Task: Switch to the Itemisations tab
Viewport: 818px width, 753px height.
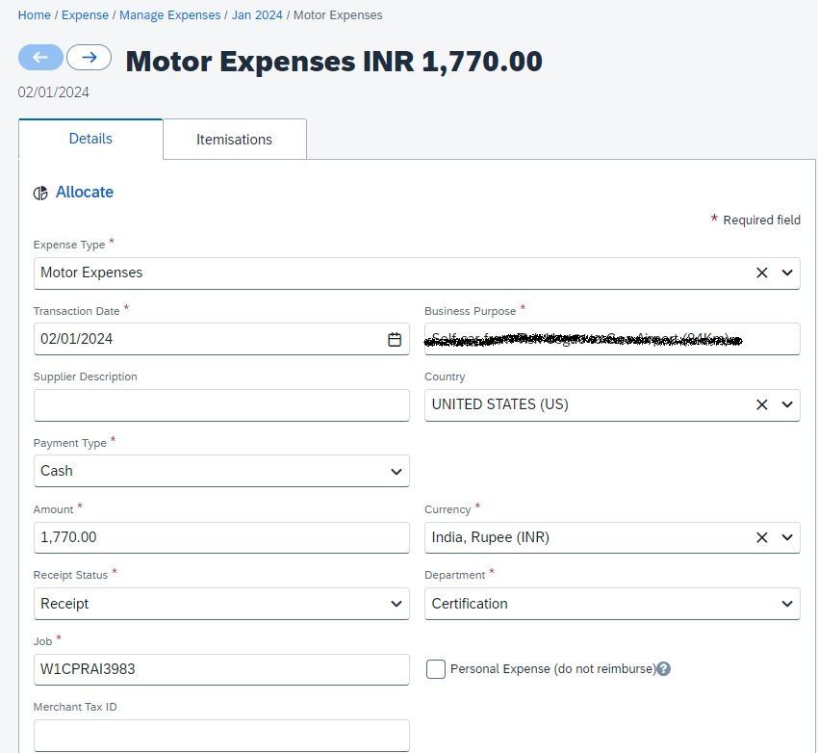Action: (x=234, y=140)
